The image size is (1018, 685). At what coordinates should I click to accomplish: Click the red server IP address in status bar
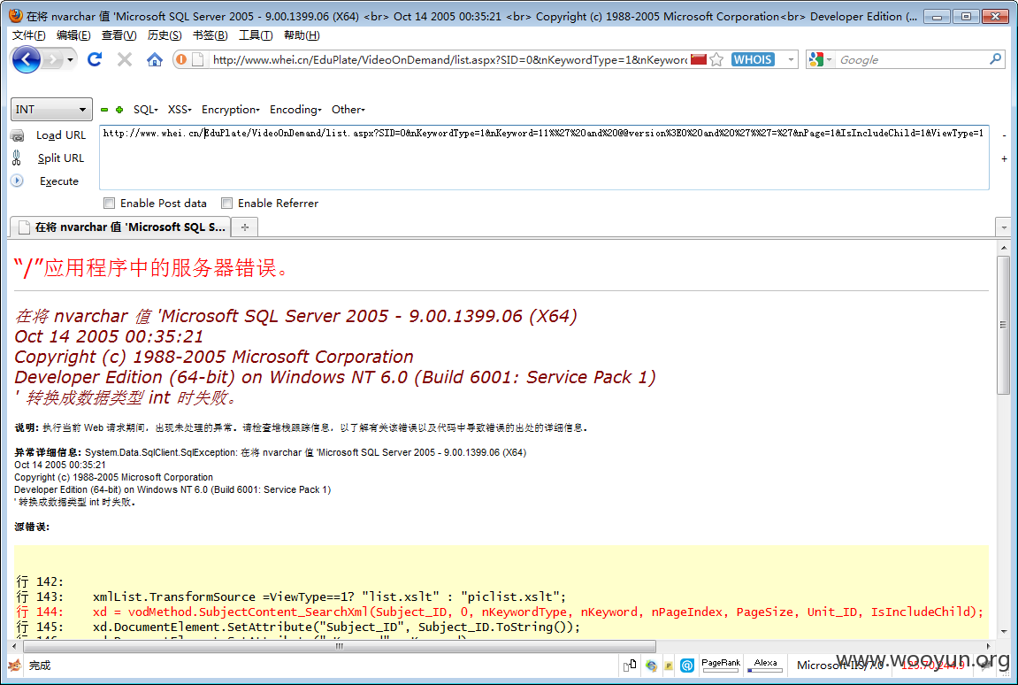point(933,665)
